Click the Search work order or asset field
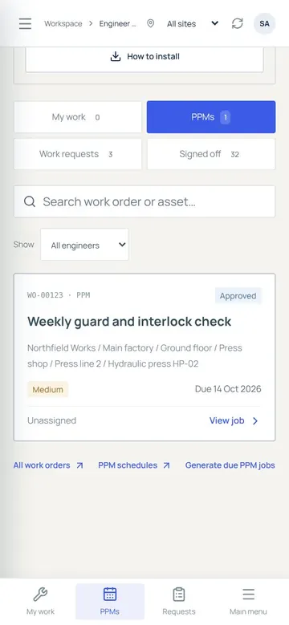The width and height of the screenshot is (289, 625). click(x=144, y=201)
